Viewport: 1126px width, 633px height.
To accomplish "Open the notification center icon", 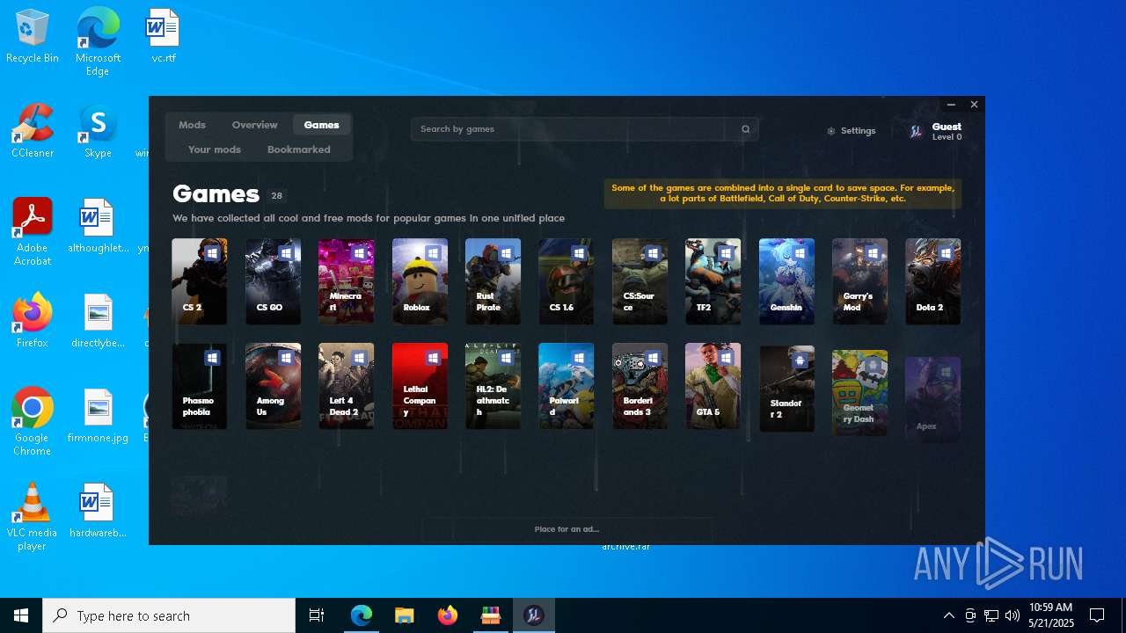I will coord(1097,615).
